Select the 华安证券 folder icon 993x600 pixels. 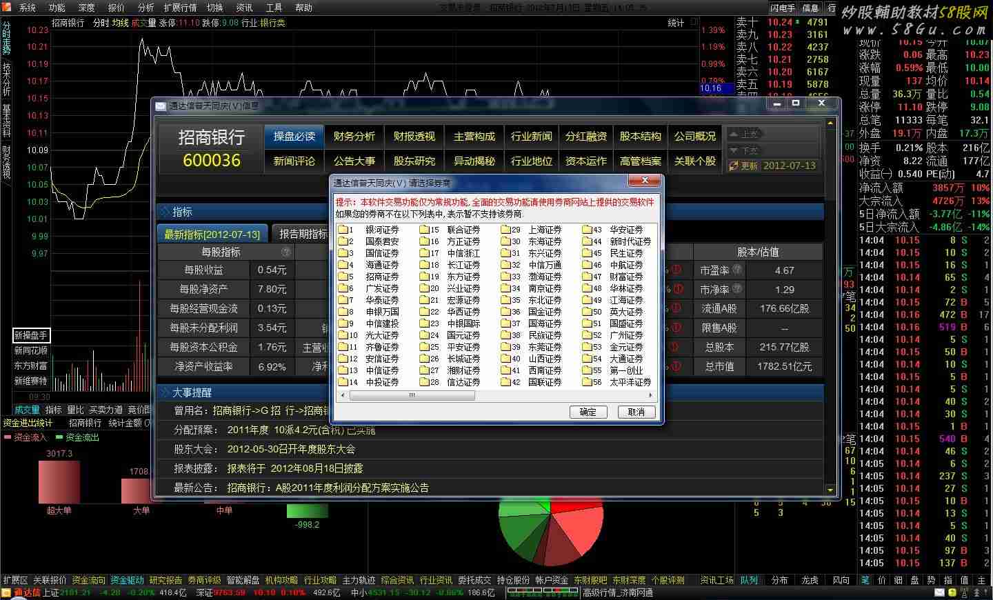tap(587, 230)
